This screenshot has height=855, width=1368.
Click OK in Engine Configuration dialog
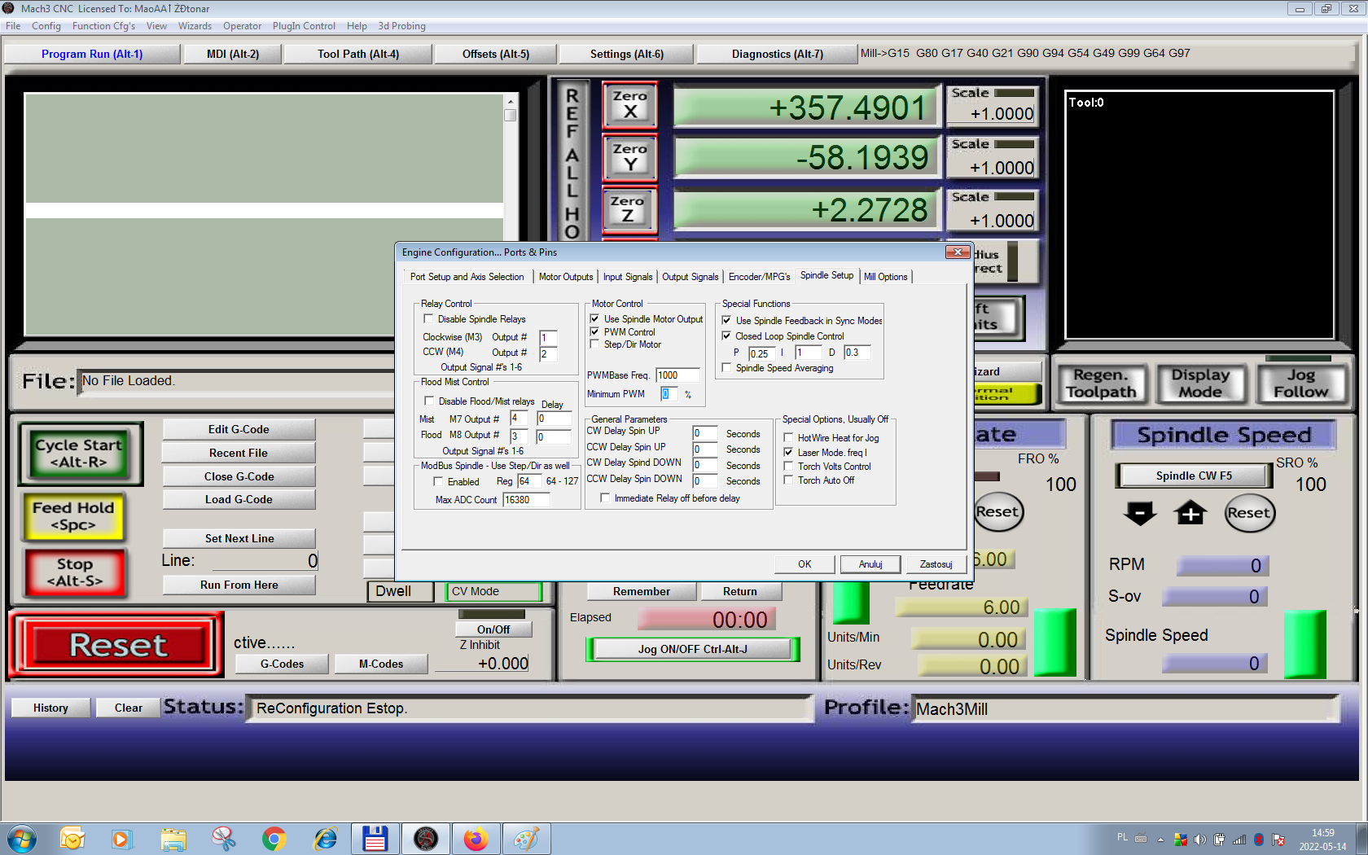pyautogui.click(x=805, y=564)
